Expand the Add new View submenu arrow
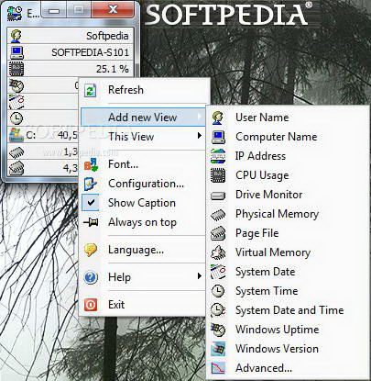 click(199, 117)
